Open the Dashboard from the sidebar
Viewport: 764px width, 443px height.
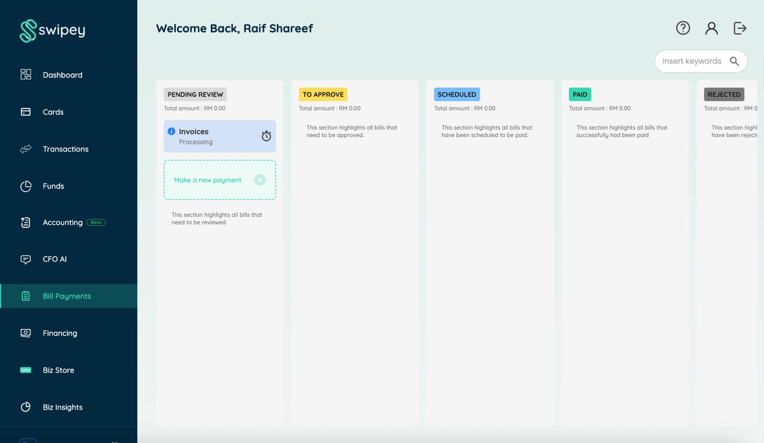(25, 75)
